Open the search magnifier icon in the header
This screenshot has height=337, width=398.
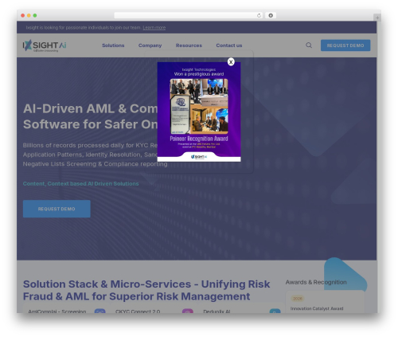[x=309, y=45]
